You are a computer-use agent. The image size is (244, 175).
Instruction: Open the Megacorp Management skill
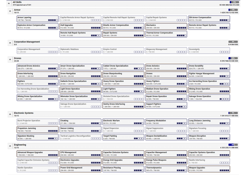point(166,51)
